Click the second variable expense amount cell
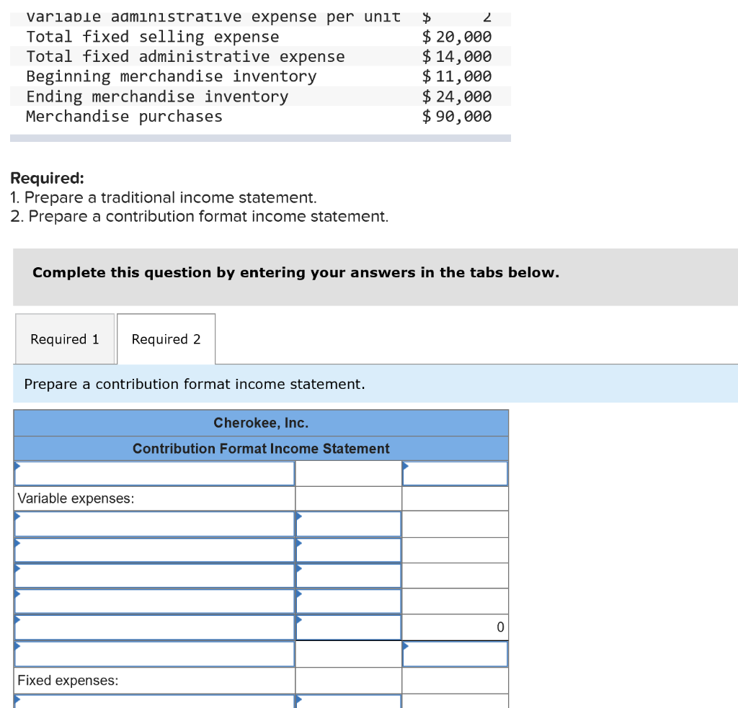 tap(348, 550)
